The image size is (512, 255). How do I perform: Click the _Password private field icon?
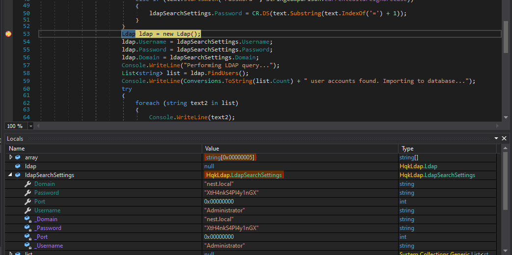(x=28, y=228)
